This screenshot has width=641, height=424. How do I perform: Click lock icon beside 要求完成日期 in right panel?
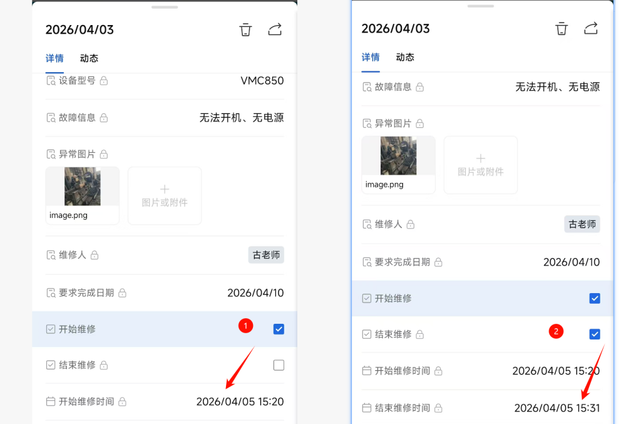[x=438, y=262]
